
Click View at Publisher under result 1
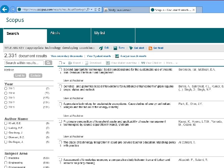click(73, 81)
